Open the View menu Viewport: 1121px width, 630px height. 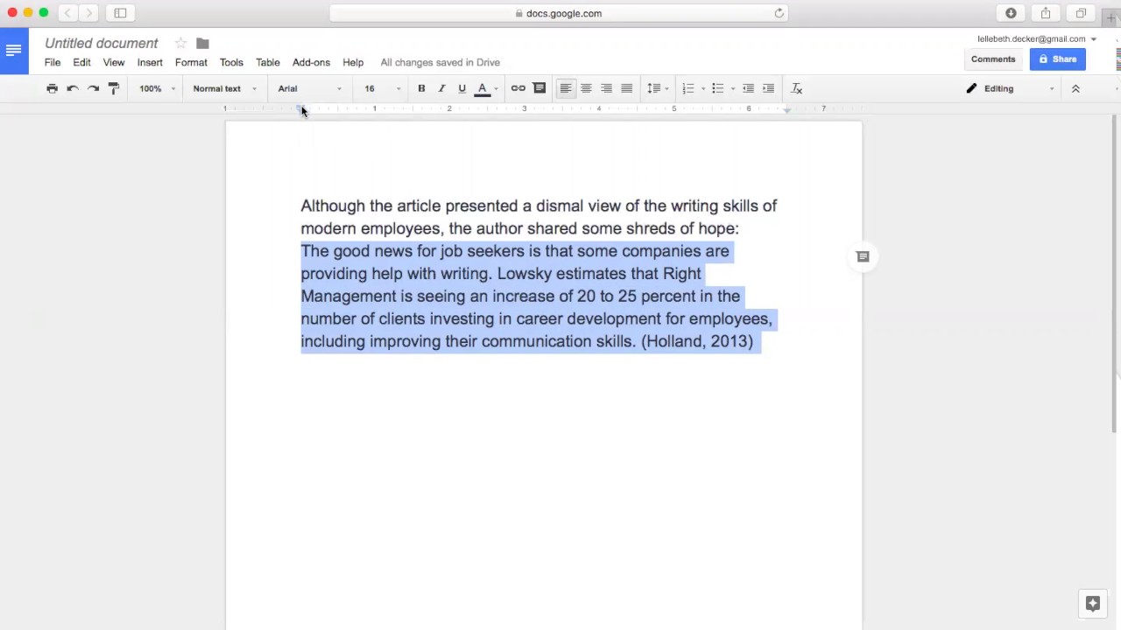[x=114, y=62]
